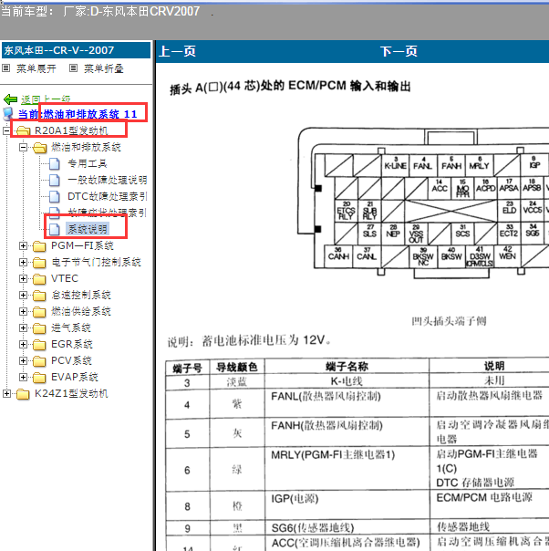Click 菜单折叠 to collapse all menus

[104, 68]
